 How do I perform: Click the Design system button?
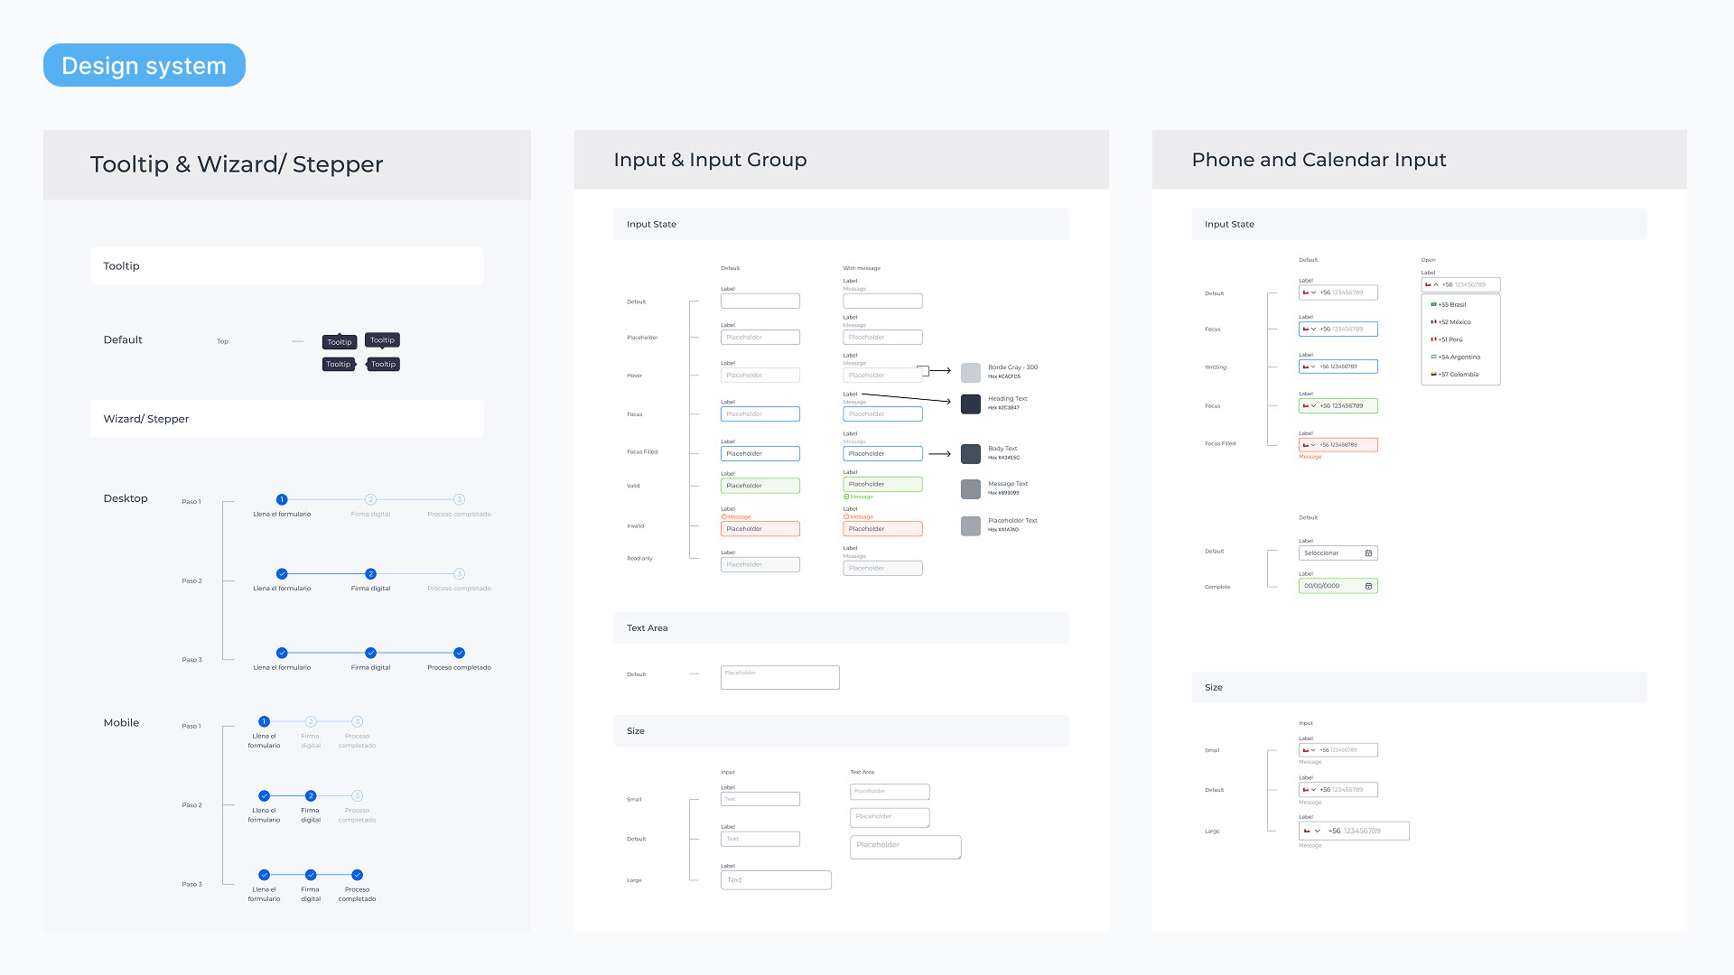pyautogui.click(x=144, y=65)
